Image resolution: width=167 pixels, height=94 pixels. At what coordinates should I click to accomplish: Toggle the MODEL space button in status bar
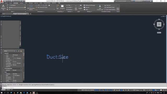pyautogui.click(x=92, y=90)
